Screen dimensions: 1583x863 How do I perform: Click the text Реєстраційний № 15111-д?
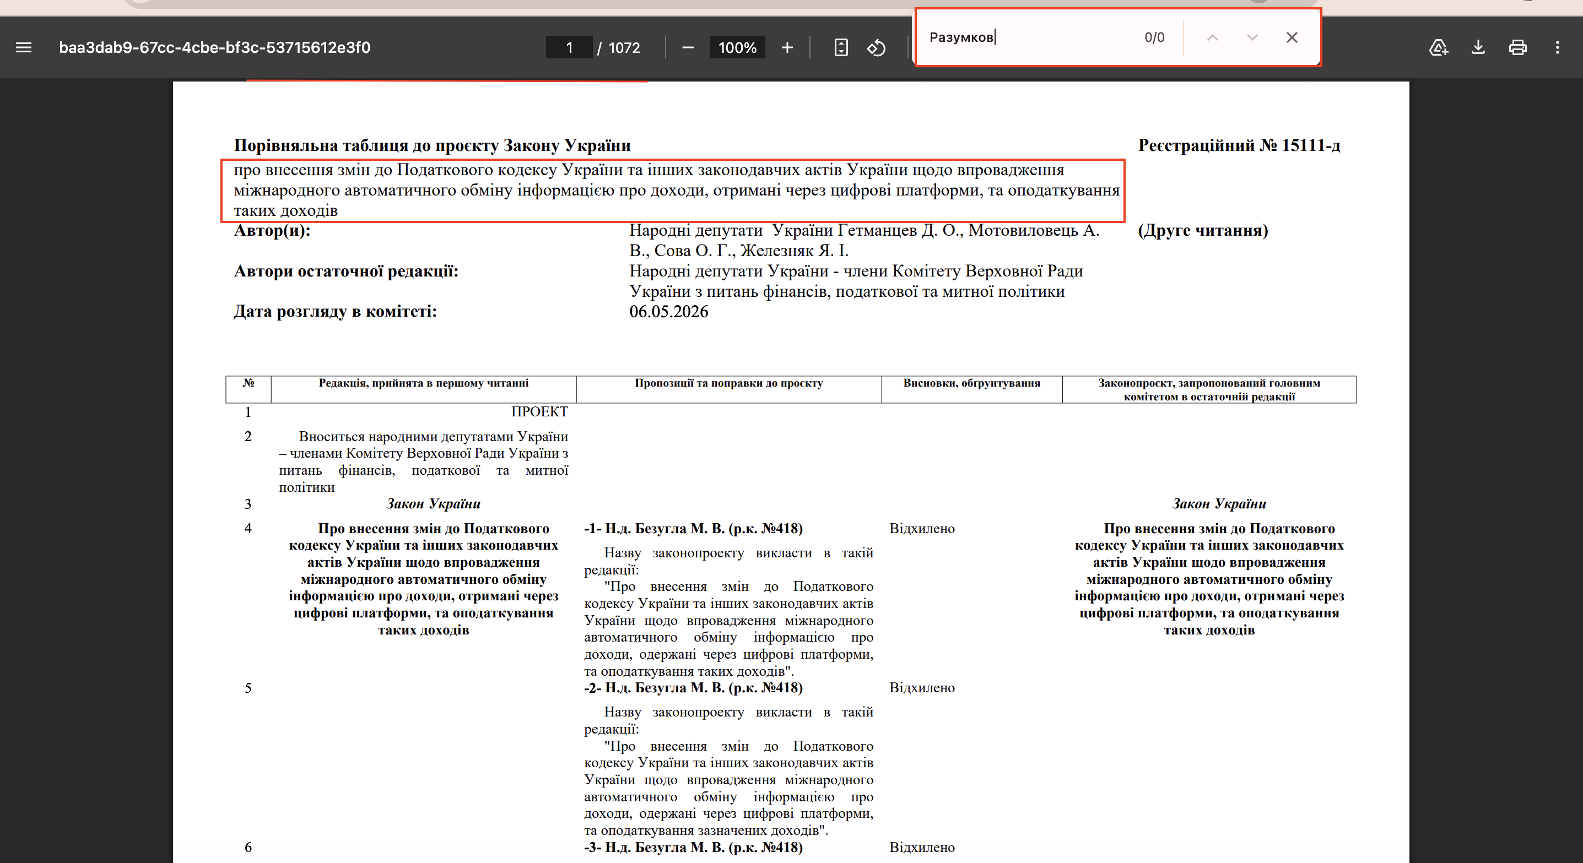tap(1239, 145)
